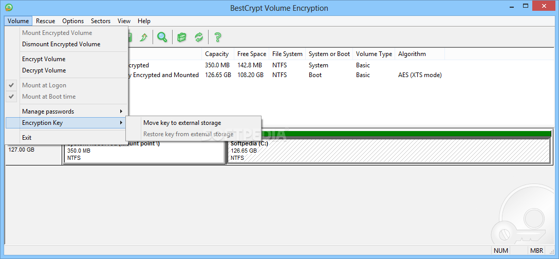The width and height of the screenshot is (559, 259).
Task: Click AES (XTS mode) algorithm cell
Action: [x=420, y=75]
